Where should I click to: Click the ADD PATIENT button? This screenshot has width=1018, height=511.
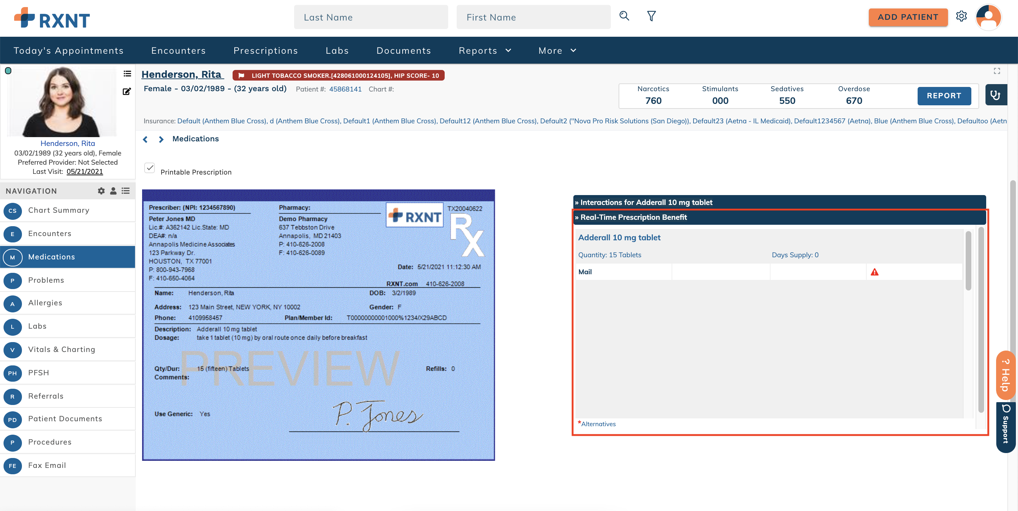coord(908,17)
